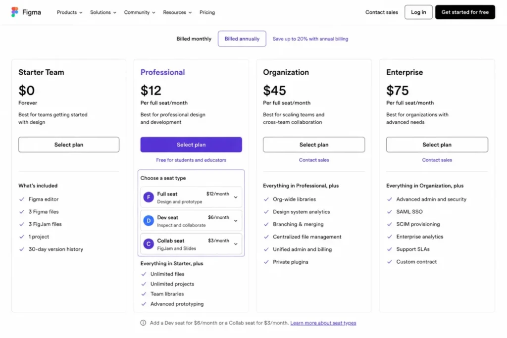Click the checkmark next to 1 project
507x338 pixels.
[x=22, y=237]
